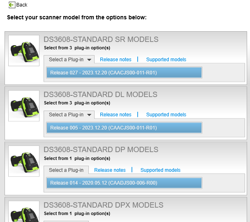Expand the DL models Select a Plug-in dropdown
The width and height of the screenshot is (250, 222).
tap(69, 115)
